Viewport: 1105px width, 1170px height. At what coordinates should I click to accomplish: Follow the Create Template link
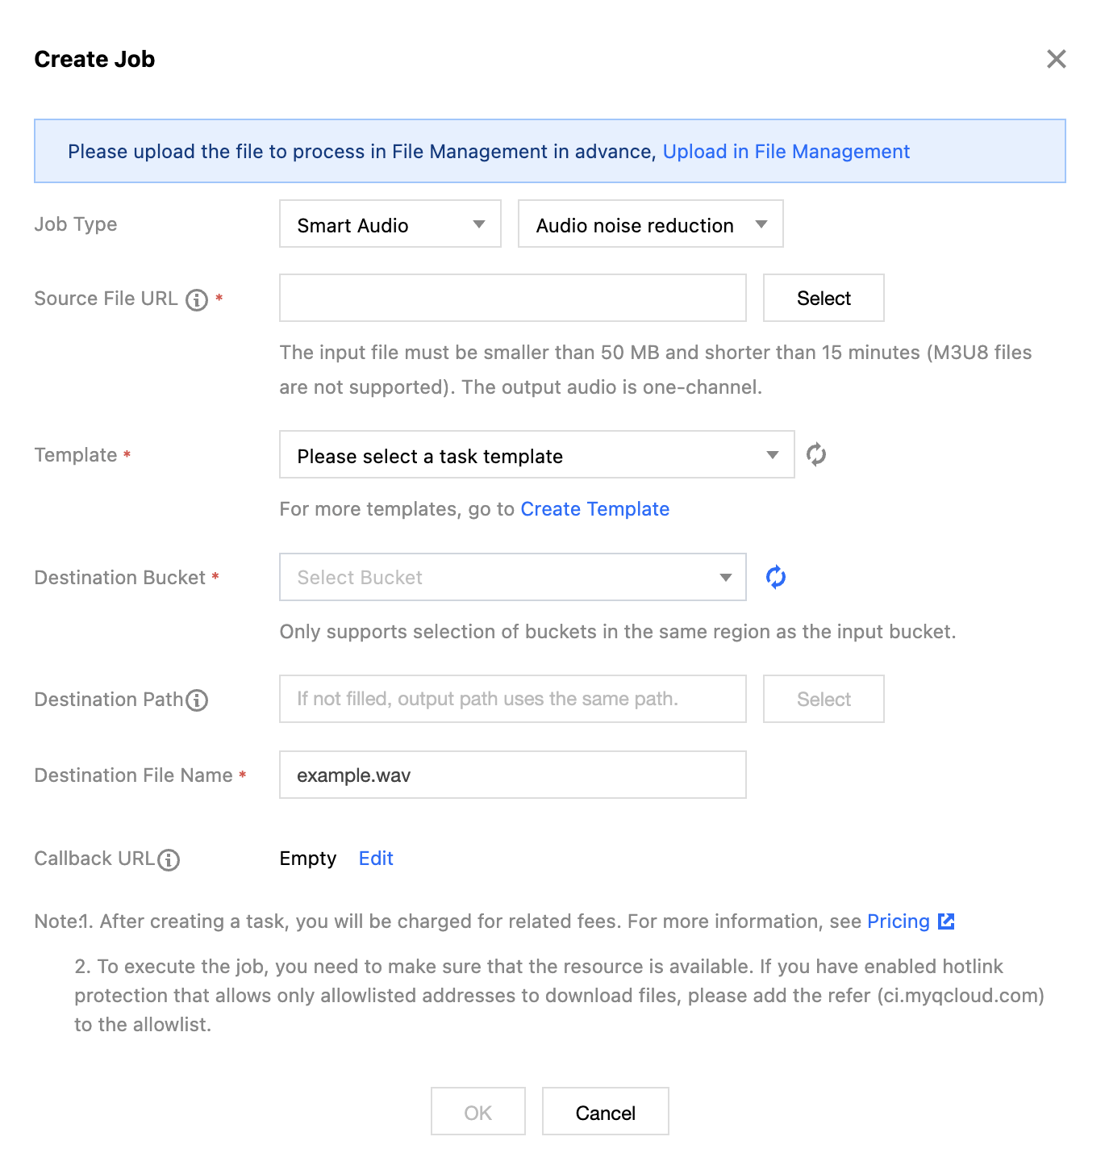coord(594,509)
